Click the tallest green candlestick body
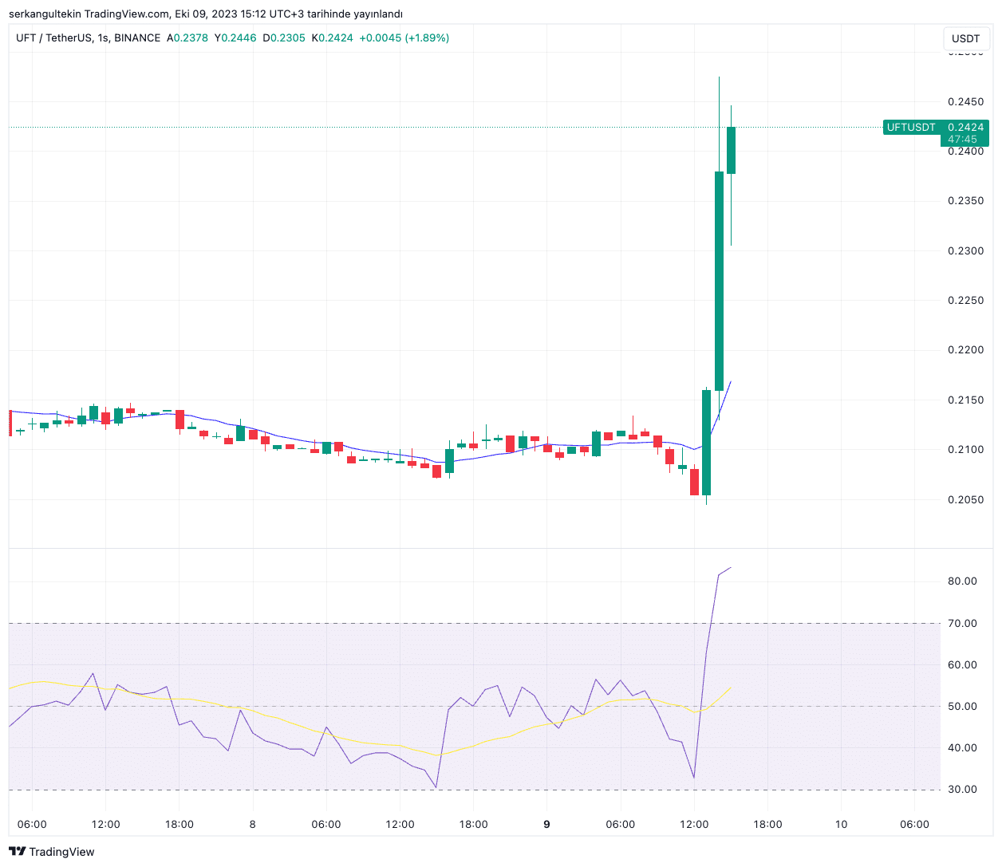1002x867 pixels. (x=719, y=279)
